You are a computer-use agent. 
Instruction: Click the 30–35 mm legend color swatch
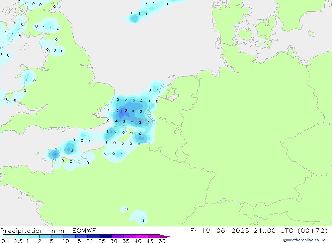coord(118,236)
